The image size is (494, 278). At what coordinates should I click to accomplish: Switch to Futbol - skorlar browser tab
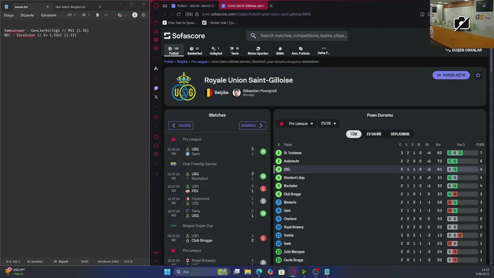(x=193, y=6)
